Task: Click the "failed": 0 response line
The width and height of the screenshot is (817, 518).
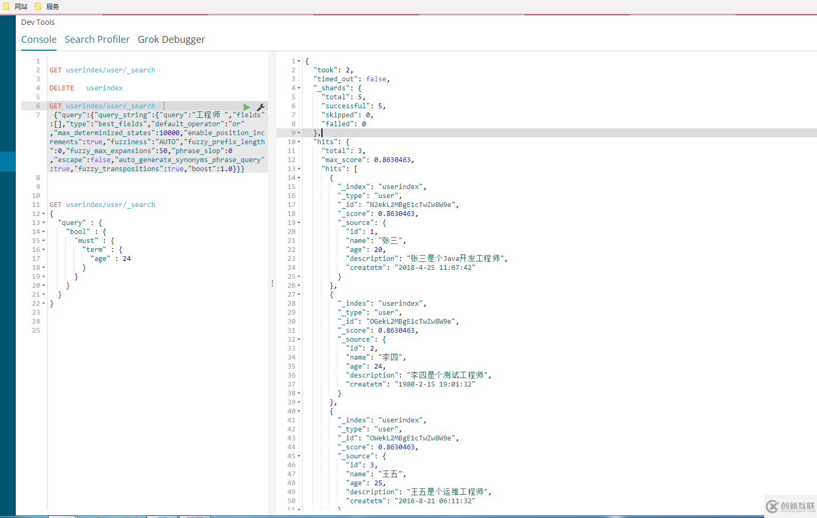Action: (344, 124)
